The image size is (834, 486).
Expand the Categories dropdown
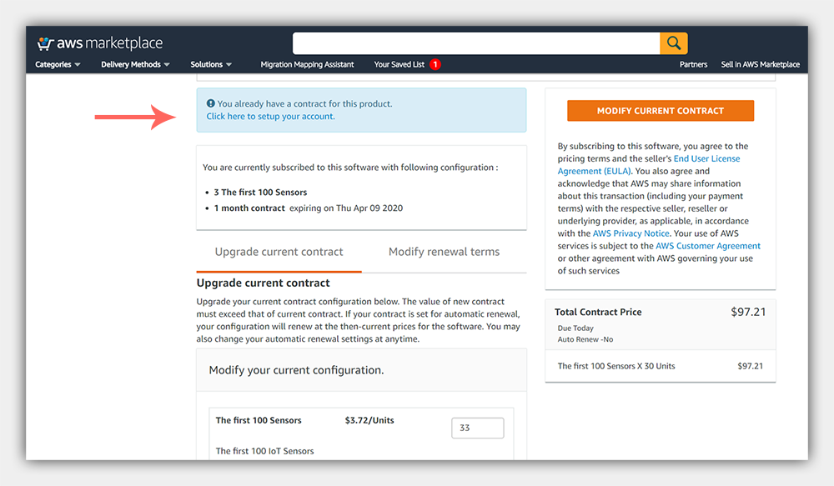[x=58, y=64]
